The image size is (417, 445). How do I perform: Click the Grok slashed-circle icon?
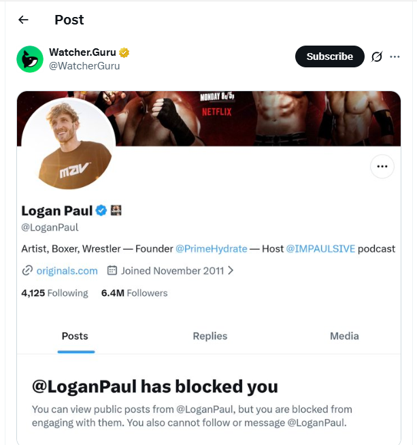(x=377, y=56)
